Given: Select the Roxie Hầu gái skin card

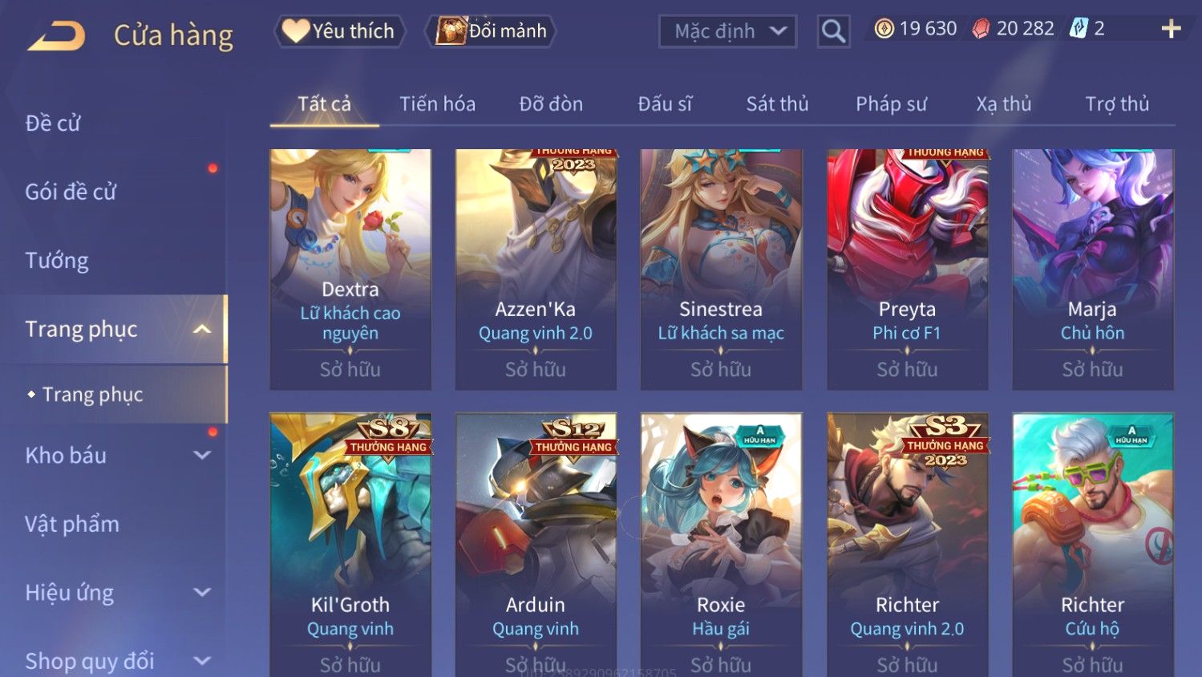Looking at the screenshot, I should (721, 545).
